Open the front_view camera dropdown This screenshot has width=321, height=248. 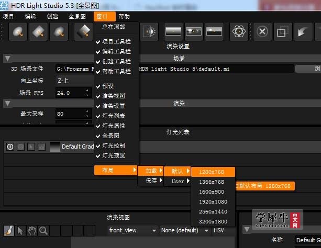(132, 230)
